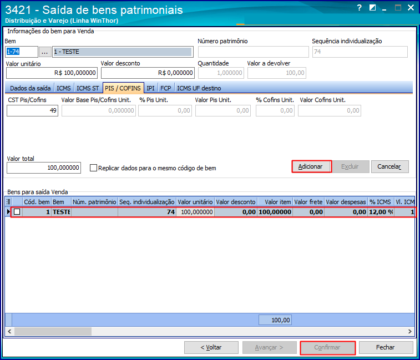This screenshot has width=420, height=360.
Task: Click the Adicionar button
Action: click(311, 166)
